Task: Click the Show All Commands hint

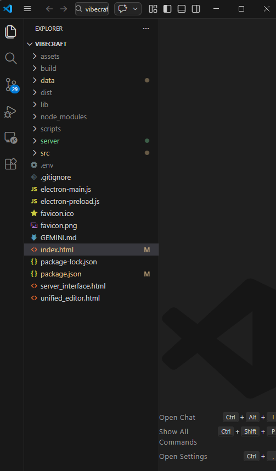Action: point(178,437)
